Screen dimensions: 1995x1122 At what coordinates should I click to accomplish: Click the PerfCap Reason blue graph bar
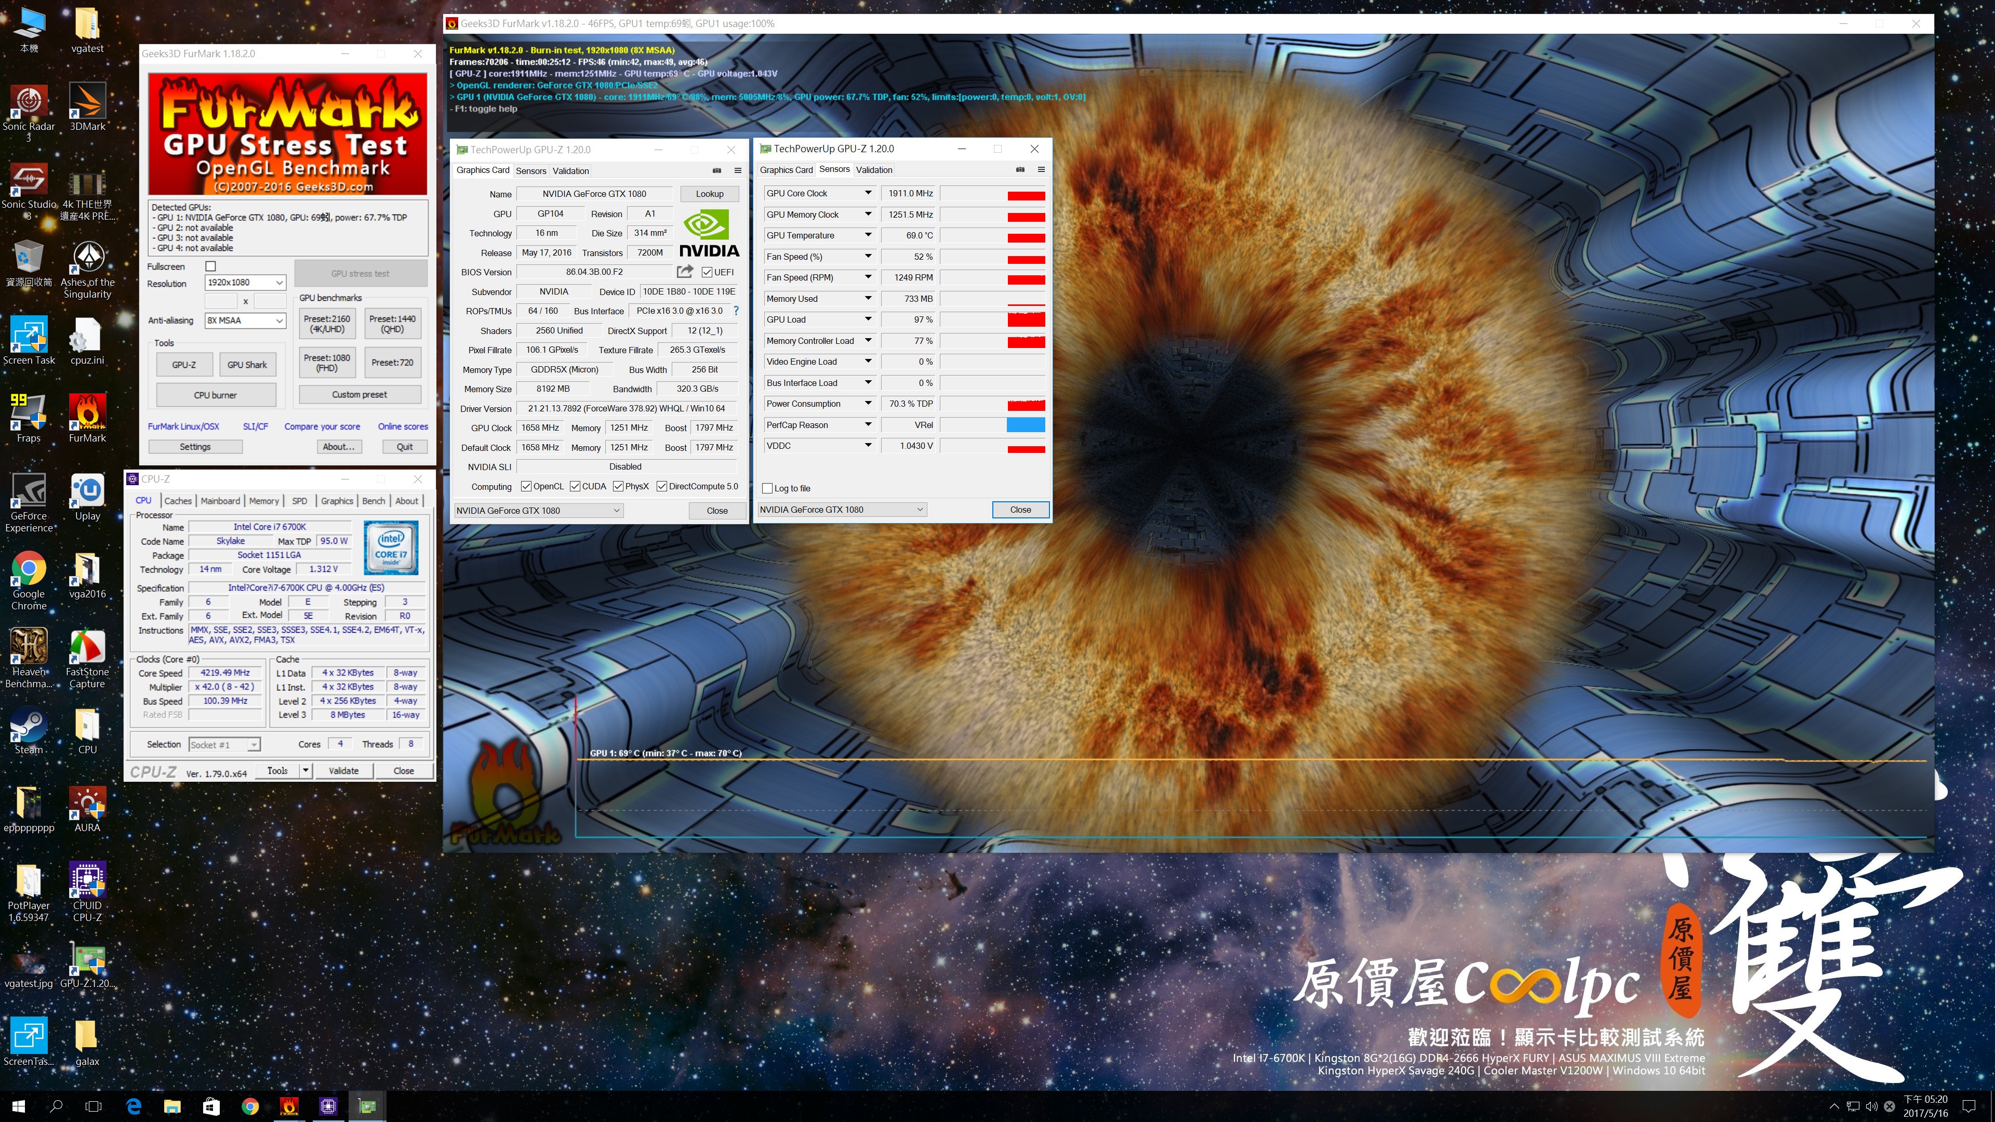pyautogui.click(x=1026, y=424)
